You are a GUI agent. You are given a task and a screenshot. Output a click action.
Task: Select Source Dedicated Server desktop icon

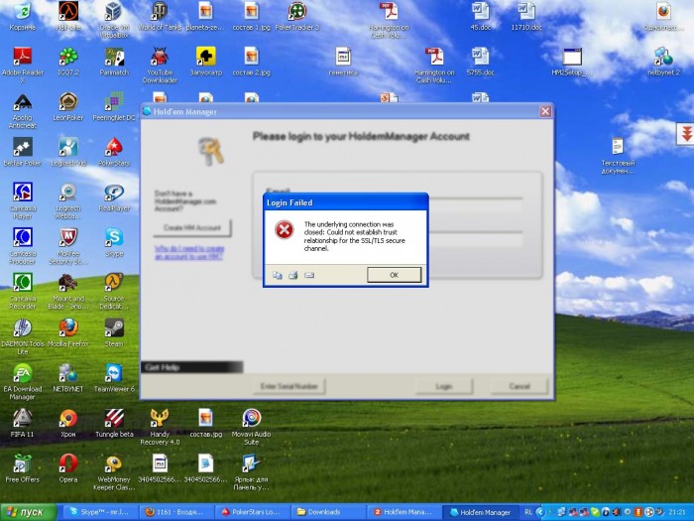pos(114,292)
